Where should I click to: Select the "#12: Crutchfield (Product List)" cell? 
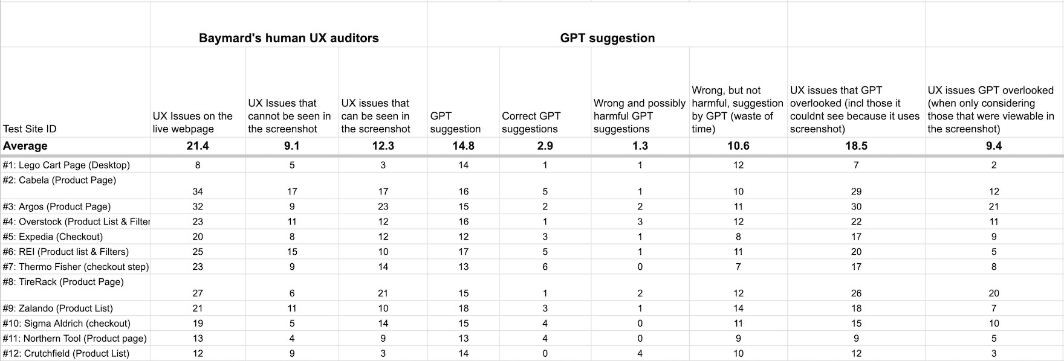point(66,353)
